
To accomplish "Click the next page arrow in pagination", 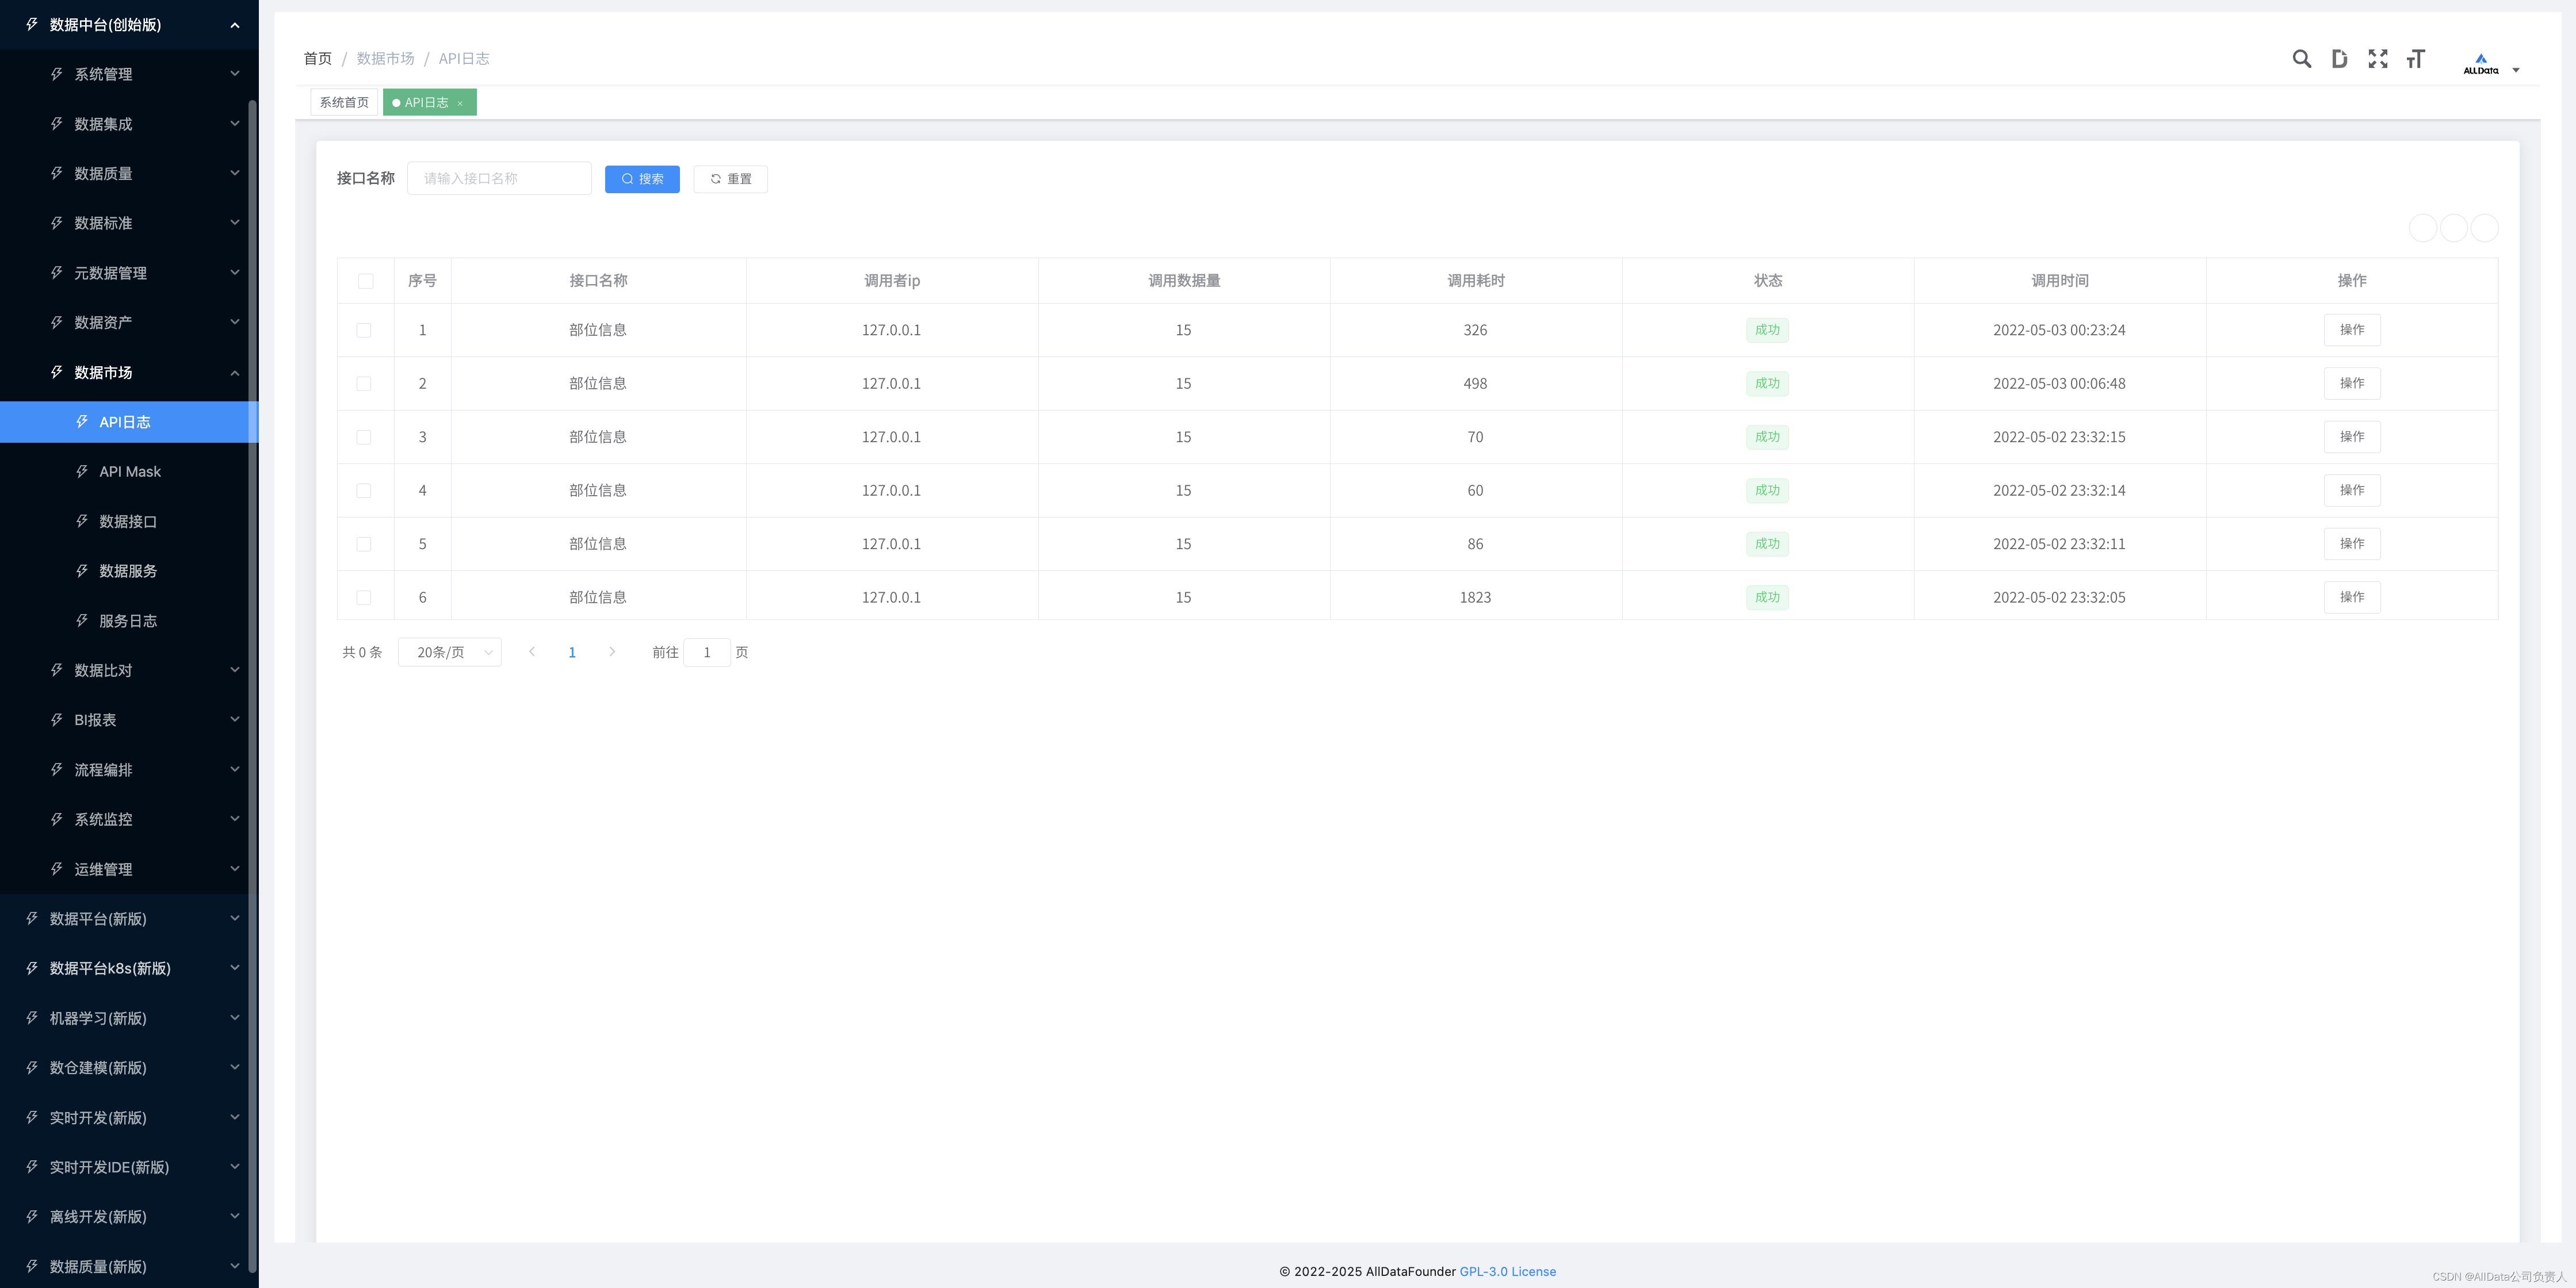I will coord(612,651).
